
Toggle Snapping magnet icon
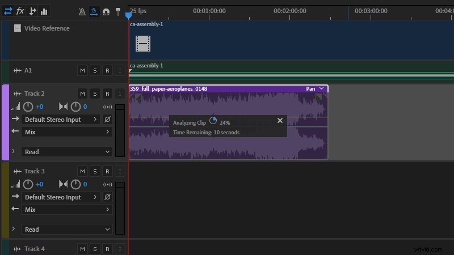106,12
